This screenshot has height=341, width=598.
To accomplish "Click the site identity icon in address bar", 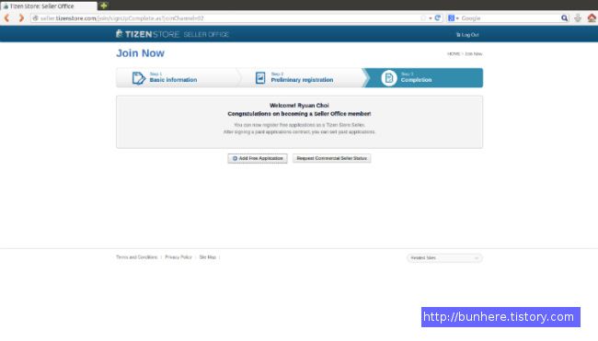I will point(35,17).
